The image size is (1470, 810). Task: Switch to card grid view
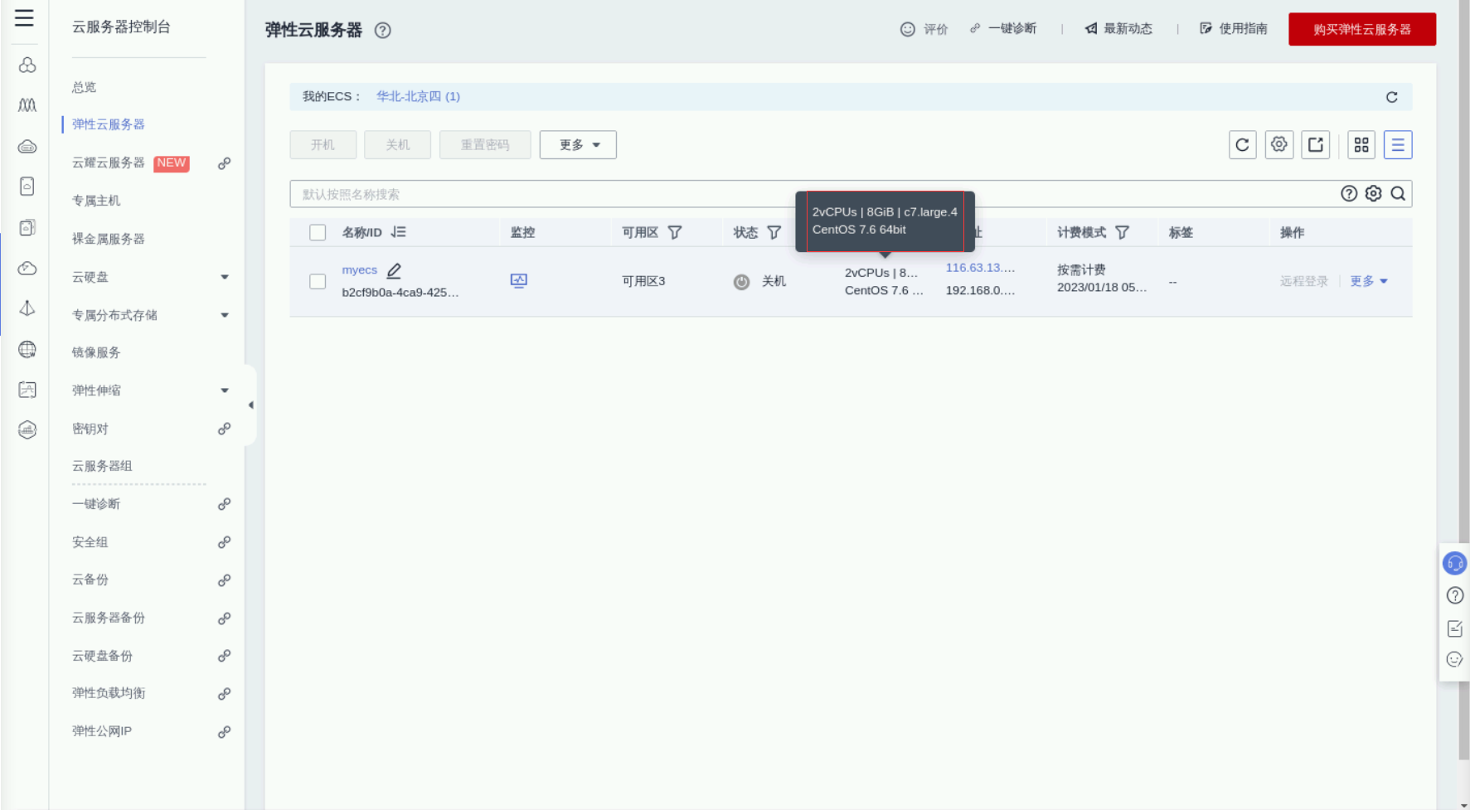coord(1361,145)
